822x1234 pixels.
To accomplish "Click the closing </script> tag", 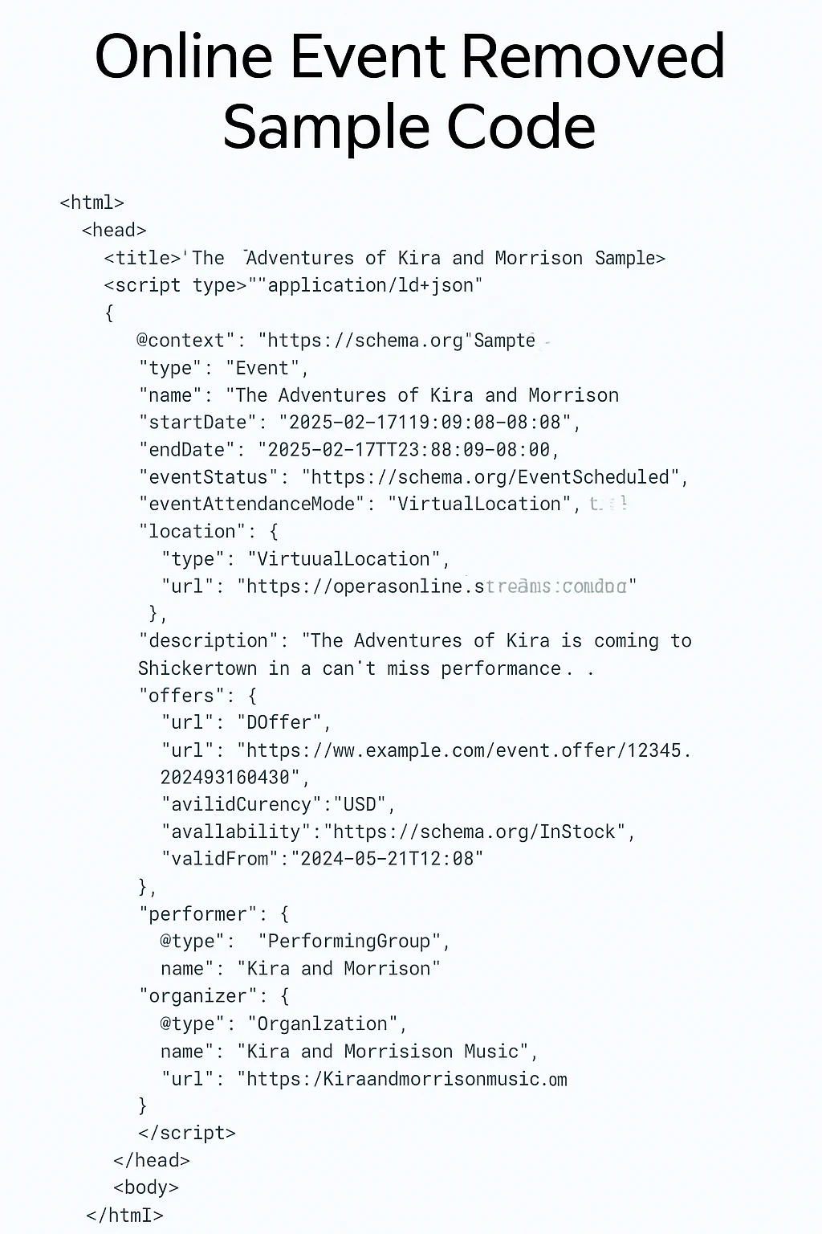I will pyautogui.click(x=187, y=1133).
